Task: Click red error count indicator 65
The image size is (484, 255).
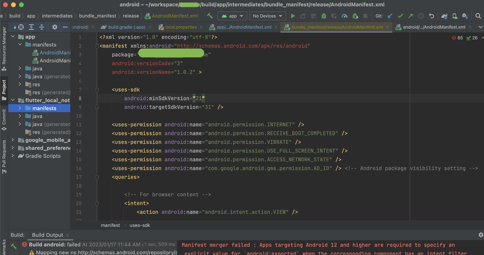Action: point(457,38)
